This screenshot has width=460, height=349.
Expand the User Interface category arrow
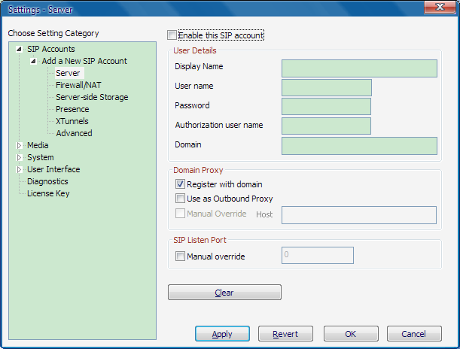19,169
